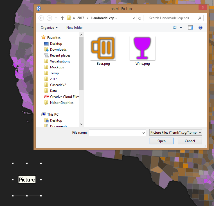Select the Beer.png thumbnail
The height and width of the screenshot is (206, 214).
[103, 48]
